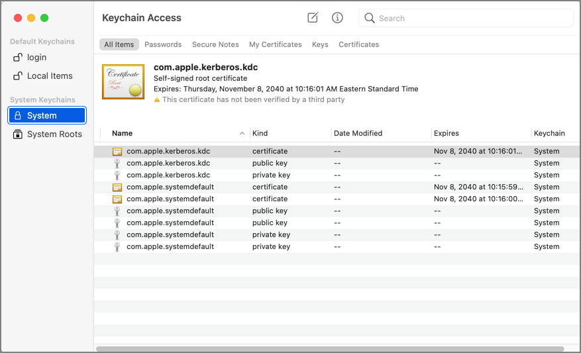The image size is (581, 353).
Task: Click 'Nov 8, 2040 at 10:16:00...' expiry cell
Action: [x=478, y=199]
